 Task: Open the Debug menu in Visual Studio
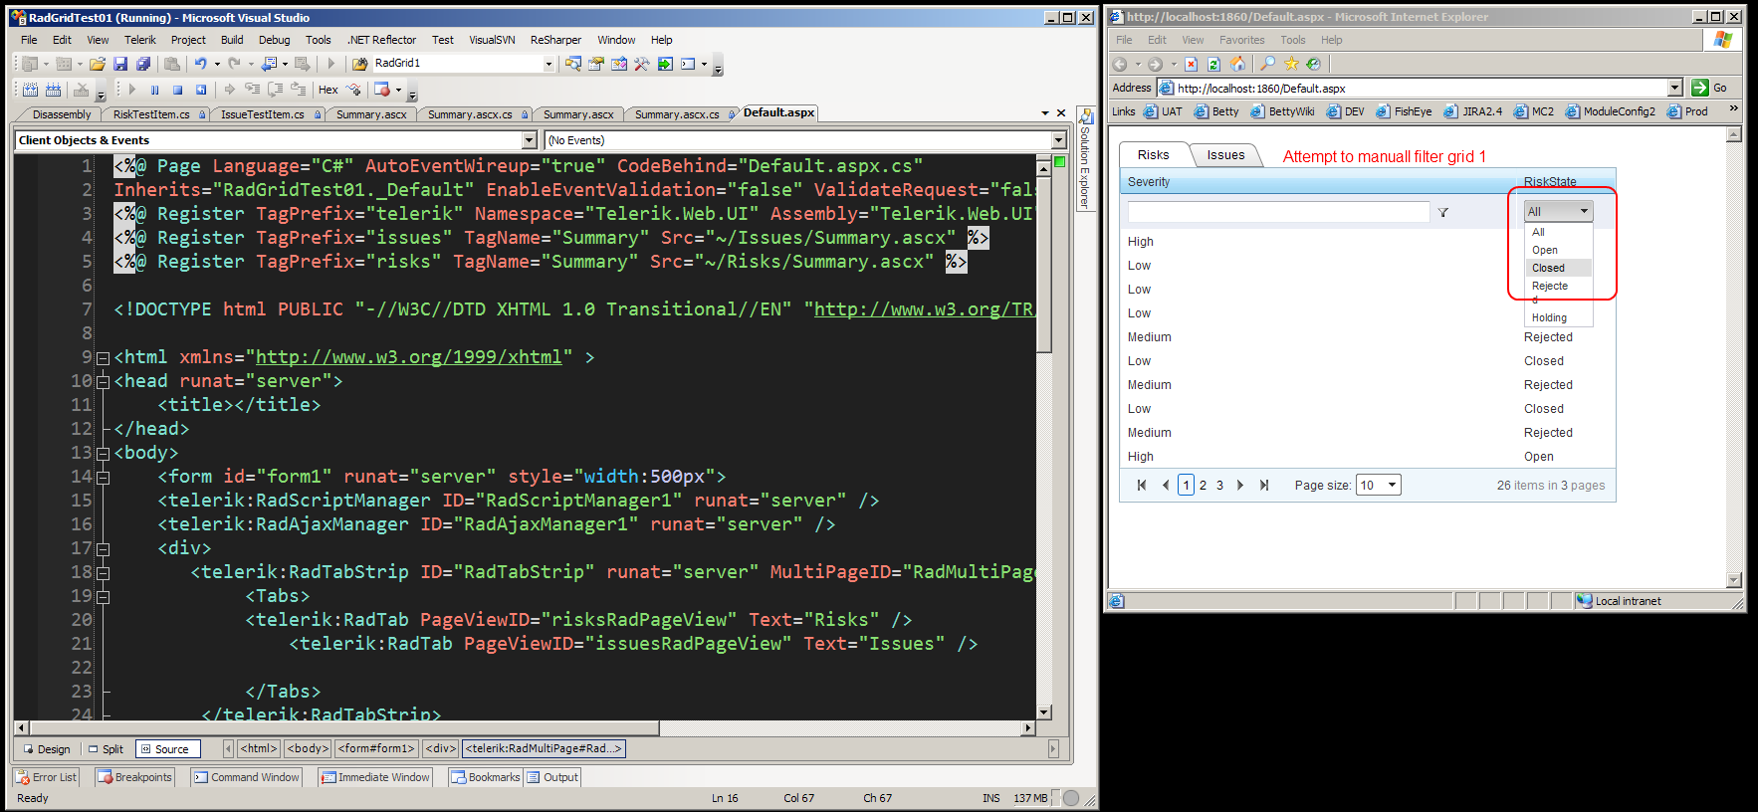tap(274, 40)
